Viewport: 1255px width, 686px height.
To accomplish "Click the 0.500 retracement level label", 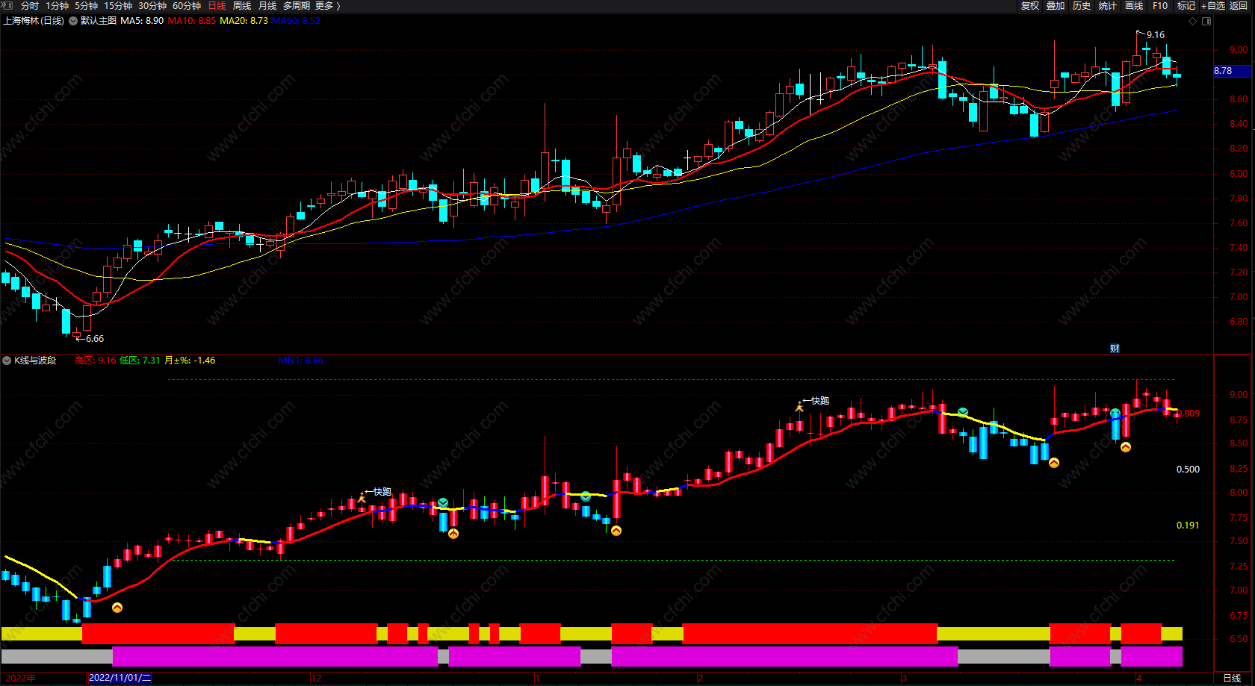I will pyautogui.click(x=1188, y=470).
